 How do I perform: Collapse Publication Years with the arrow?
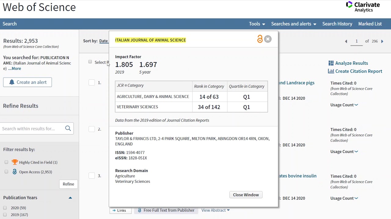(70, 198)
